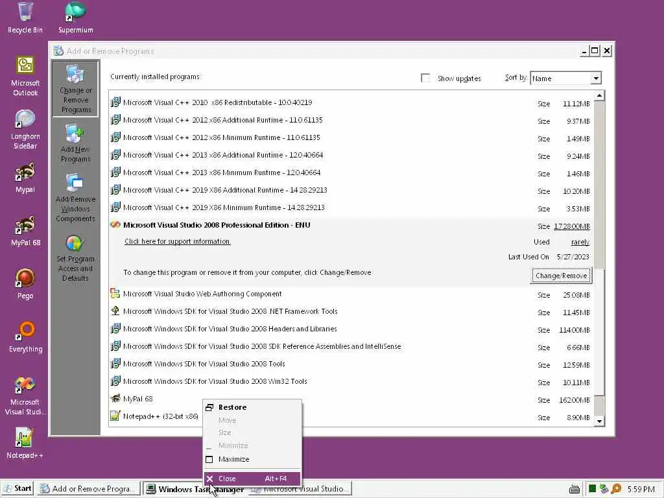Select Add New Programs sidebar icon
The image size is (664, 498).
[x=75, y=143]
